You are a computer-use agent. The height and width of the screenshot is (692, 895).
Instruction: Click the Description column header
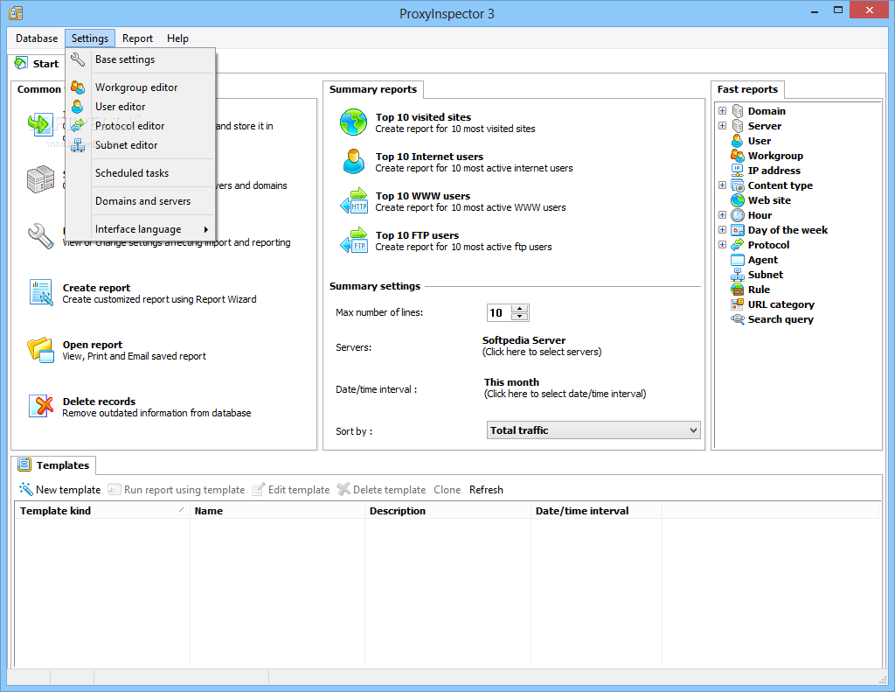click(x=448, y=511)
